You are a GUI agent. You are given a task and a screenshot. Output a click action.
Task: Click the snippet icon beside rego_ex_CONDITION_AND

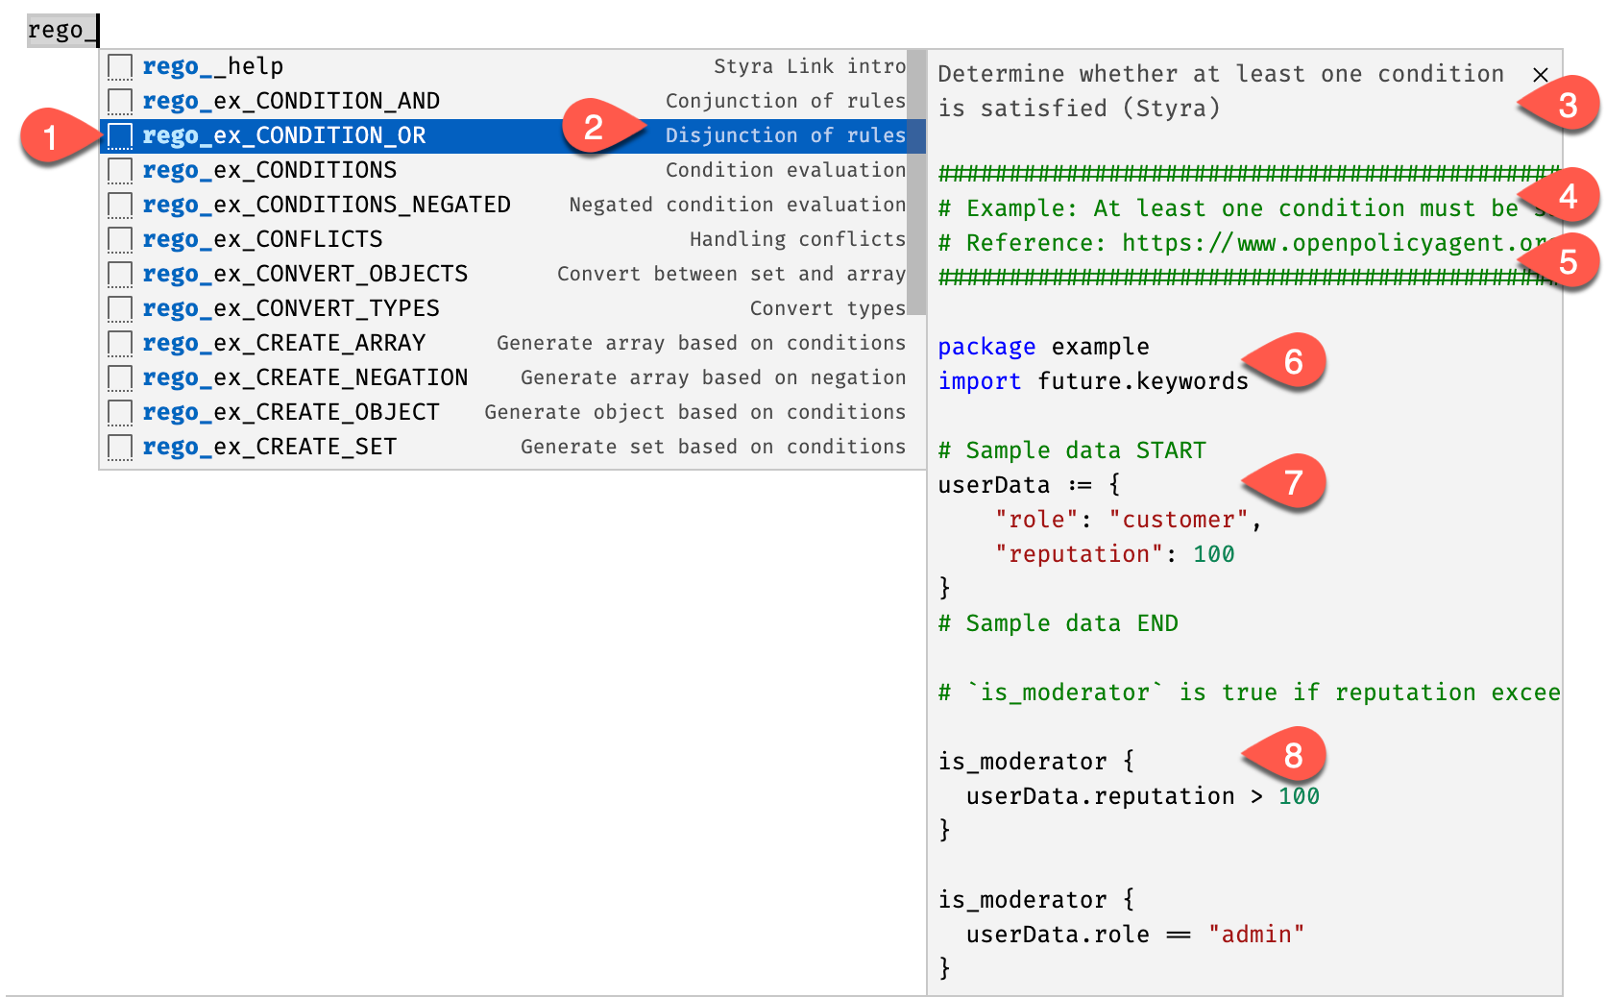coord(120,101)
